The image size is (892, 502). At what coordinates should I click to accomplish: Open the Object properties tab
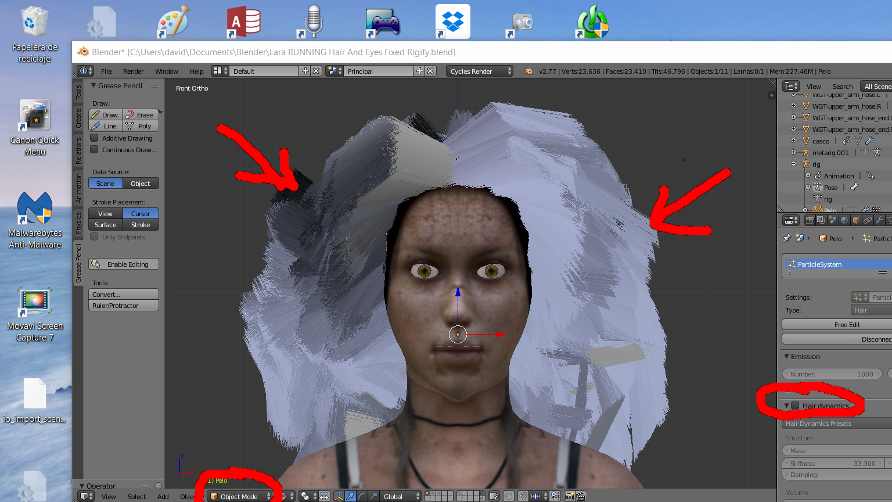point(856,220)
